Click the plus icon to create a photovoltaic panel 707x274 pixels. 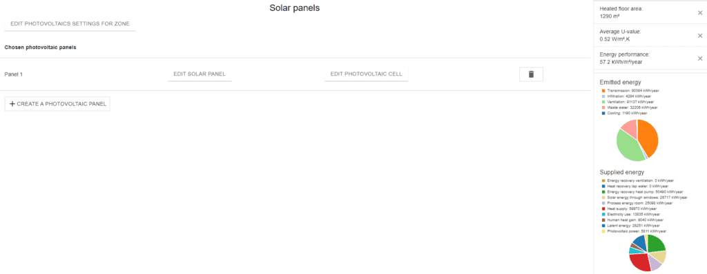coord(12,104)
